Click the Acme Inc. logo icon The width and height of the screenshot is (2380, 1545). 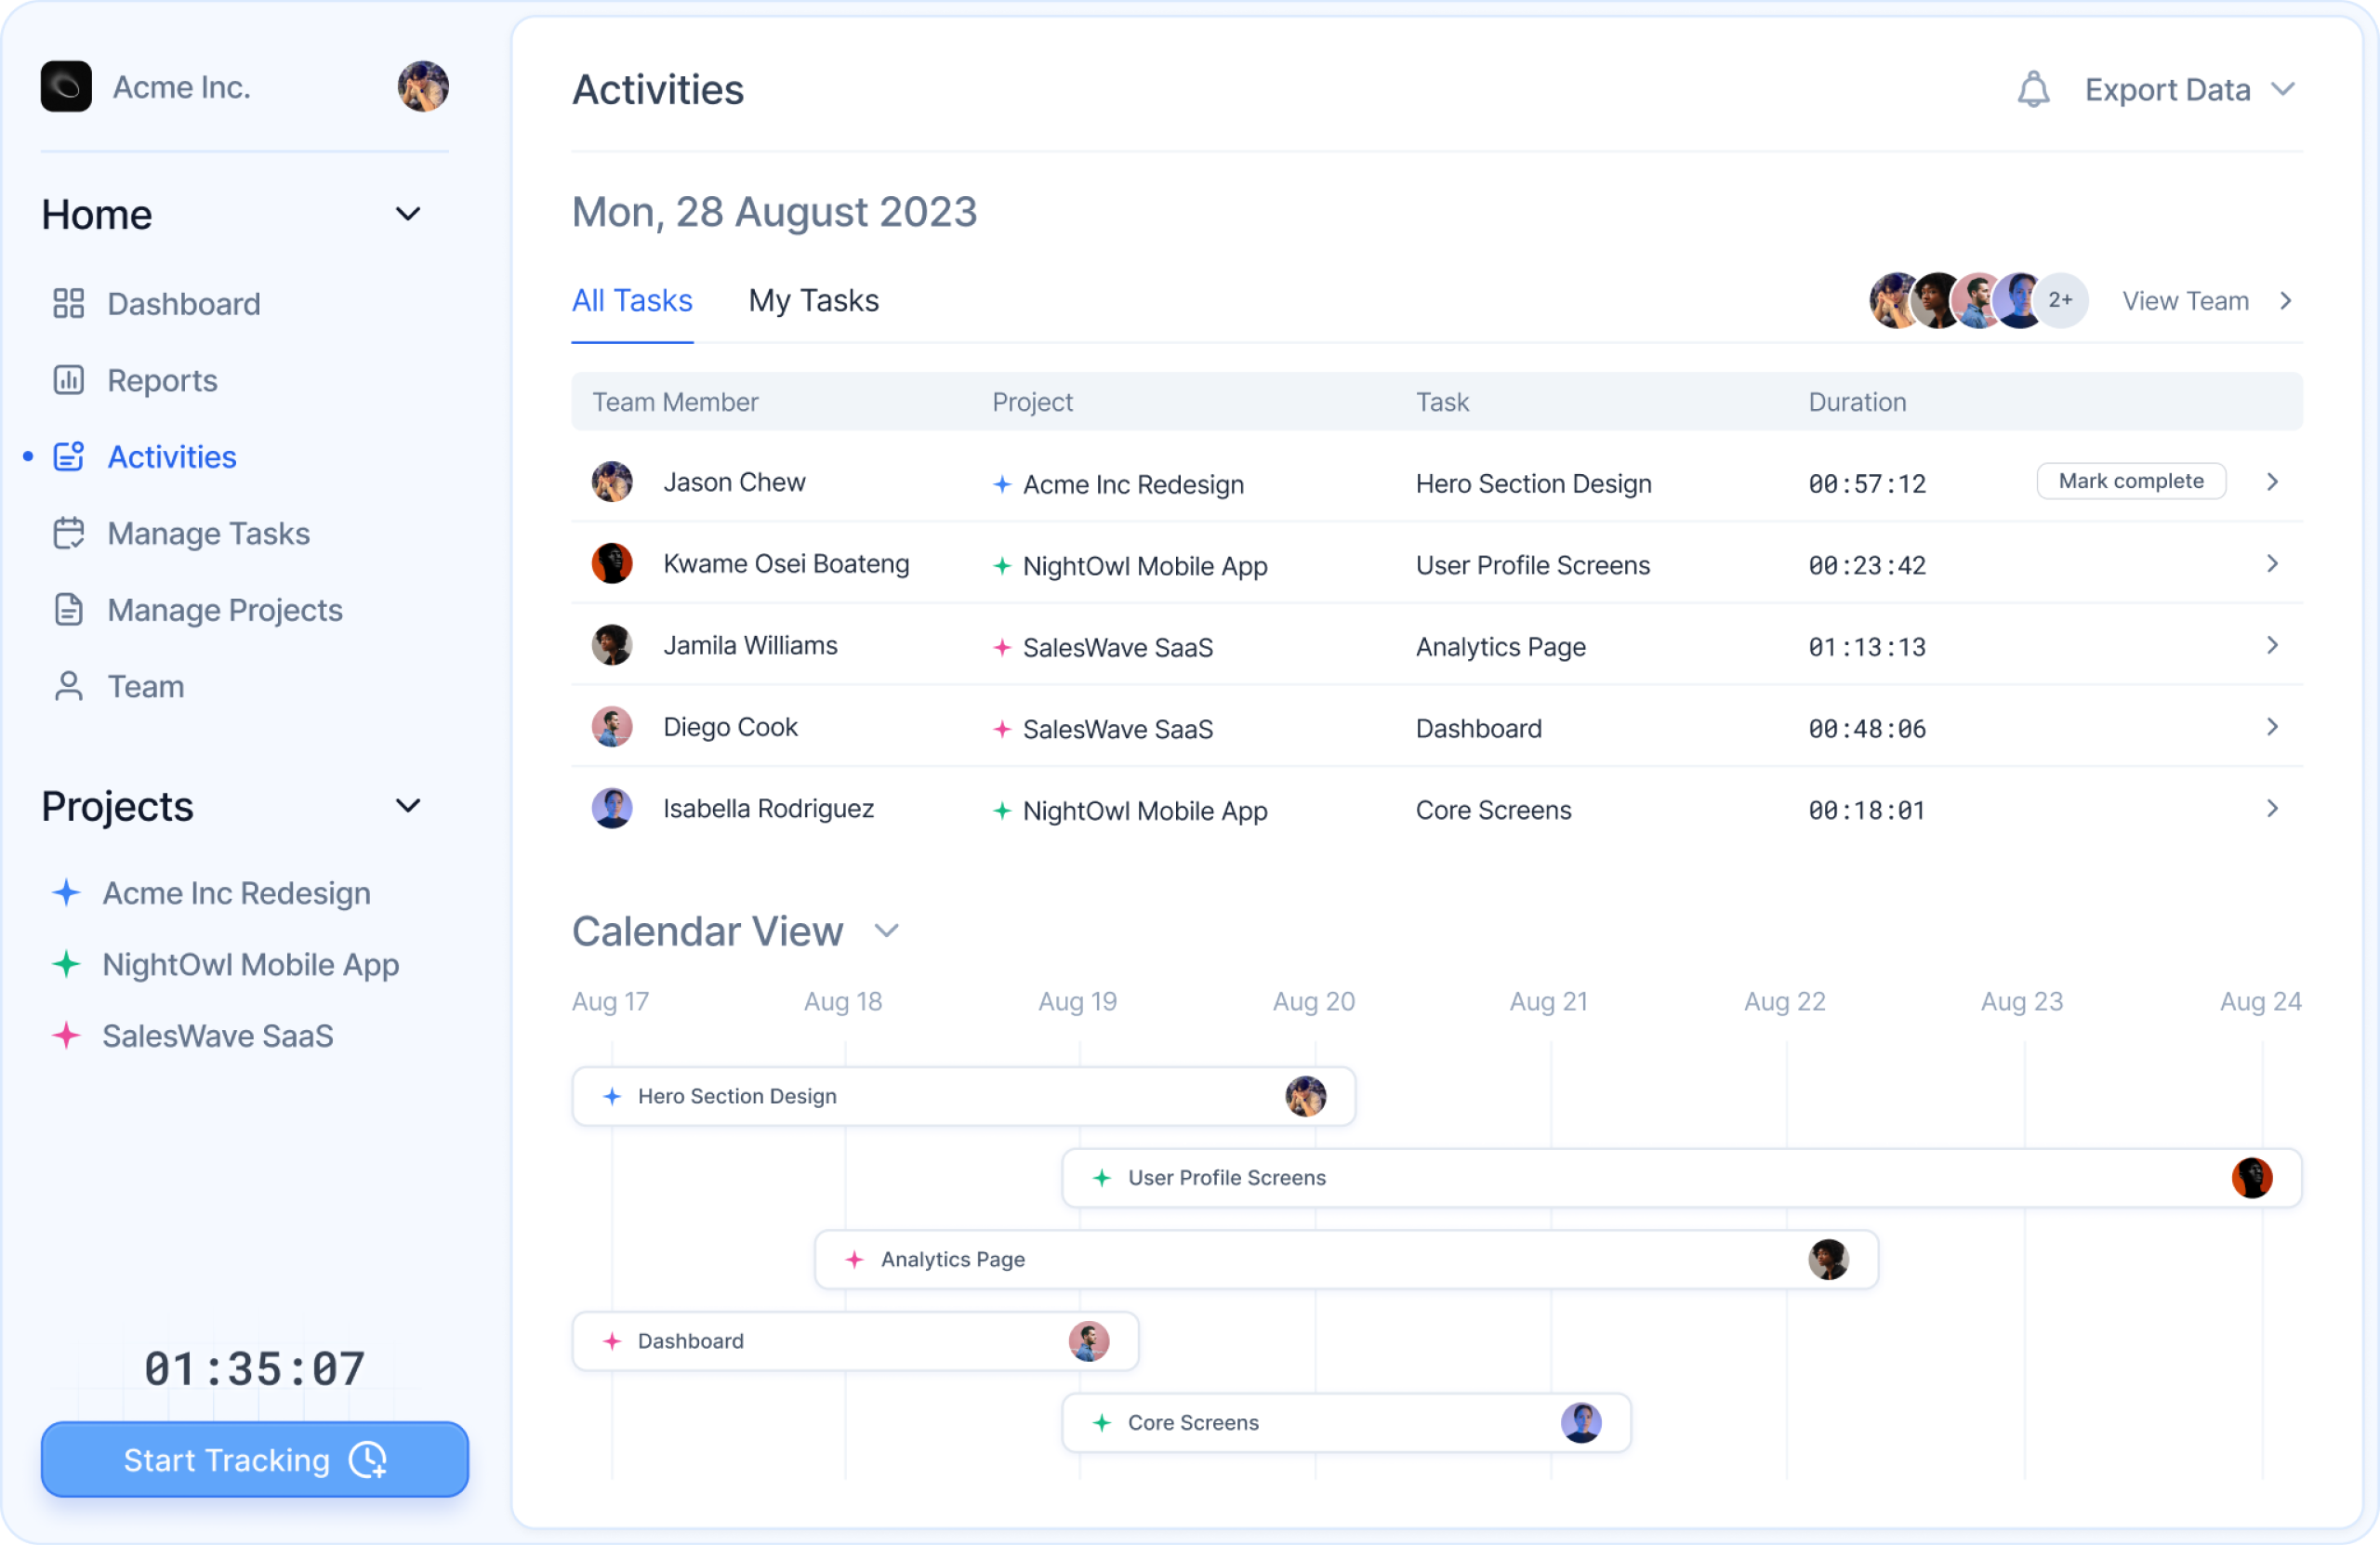click(66, 86)
